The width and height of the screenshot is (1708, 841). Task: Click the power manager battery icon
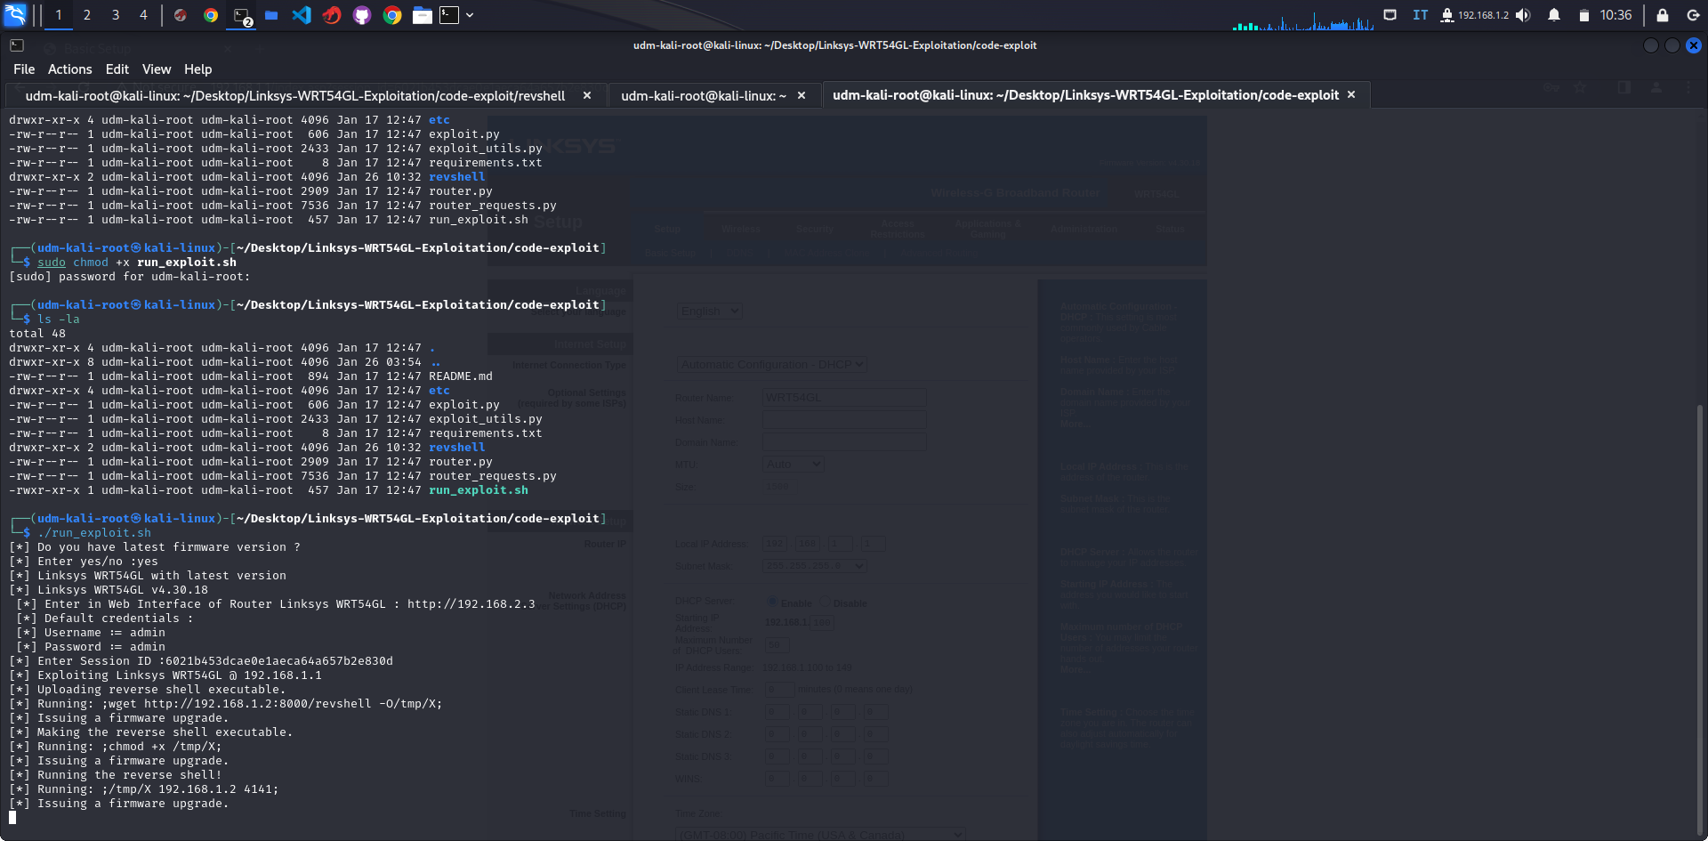pyautogui.click(x=1583, y=15)
